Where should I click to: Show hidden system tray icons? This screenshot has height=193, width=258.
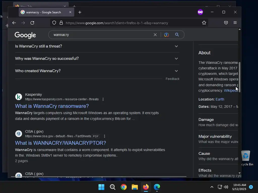pos(212,187)
